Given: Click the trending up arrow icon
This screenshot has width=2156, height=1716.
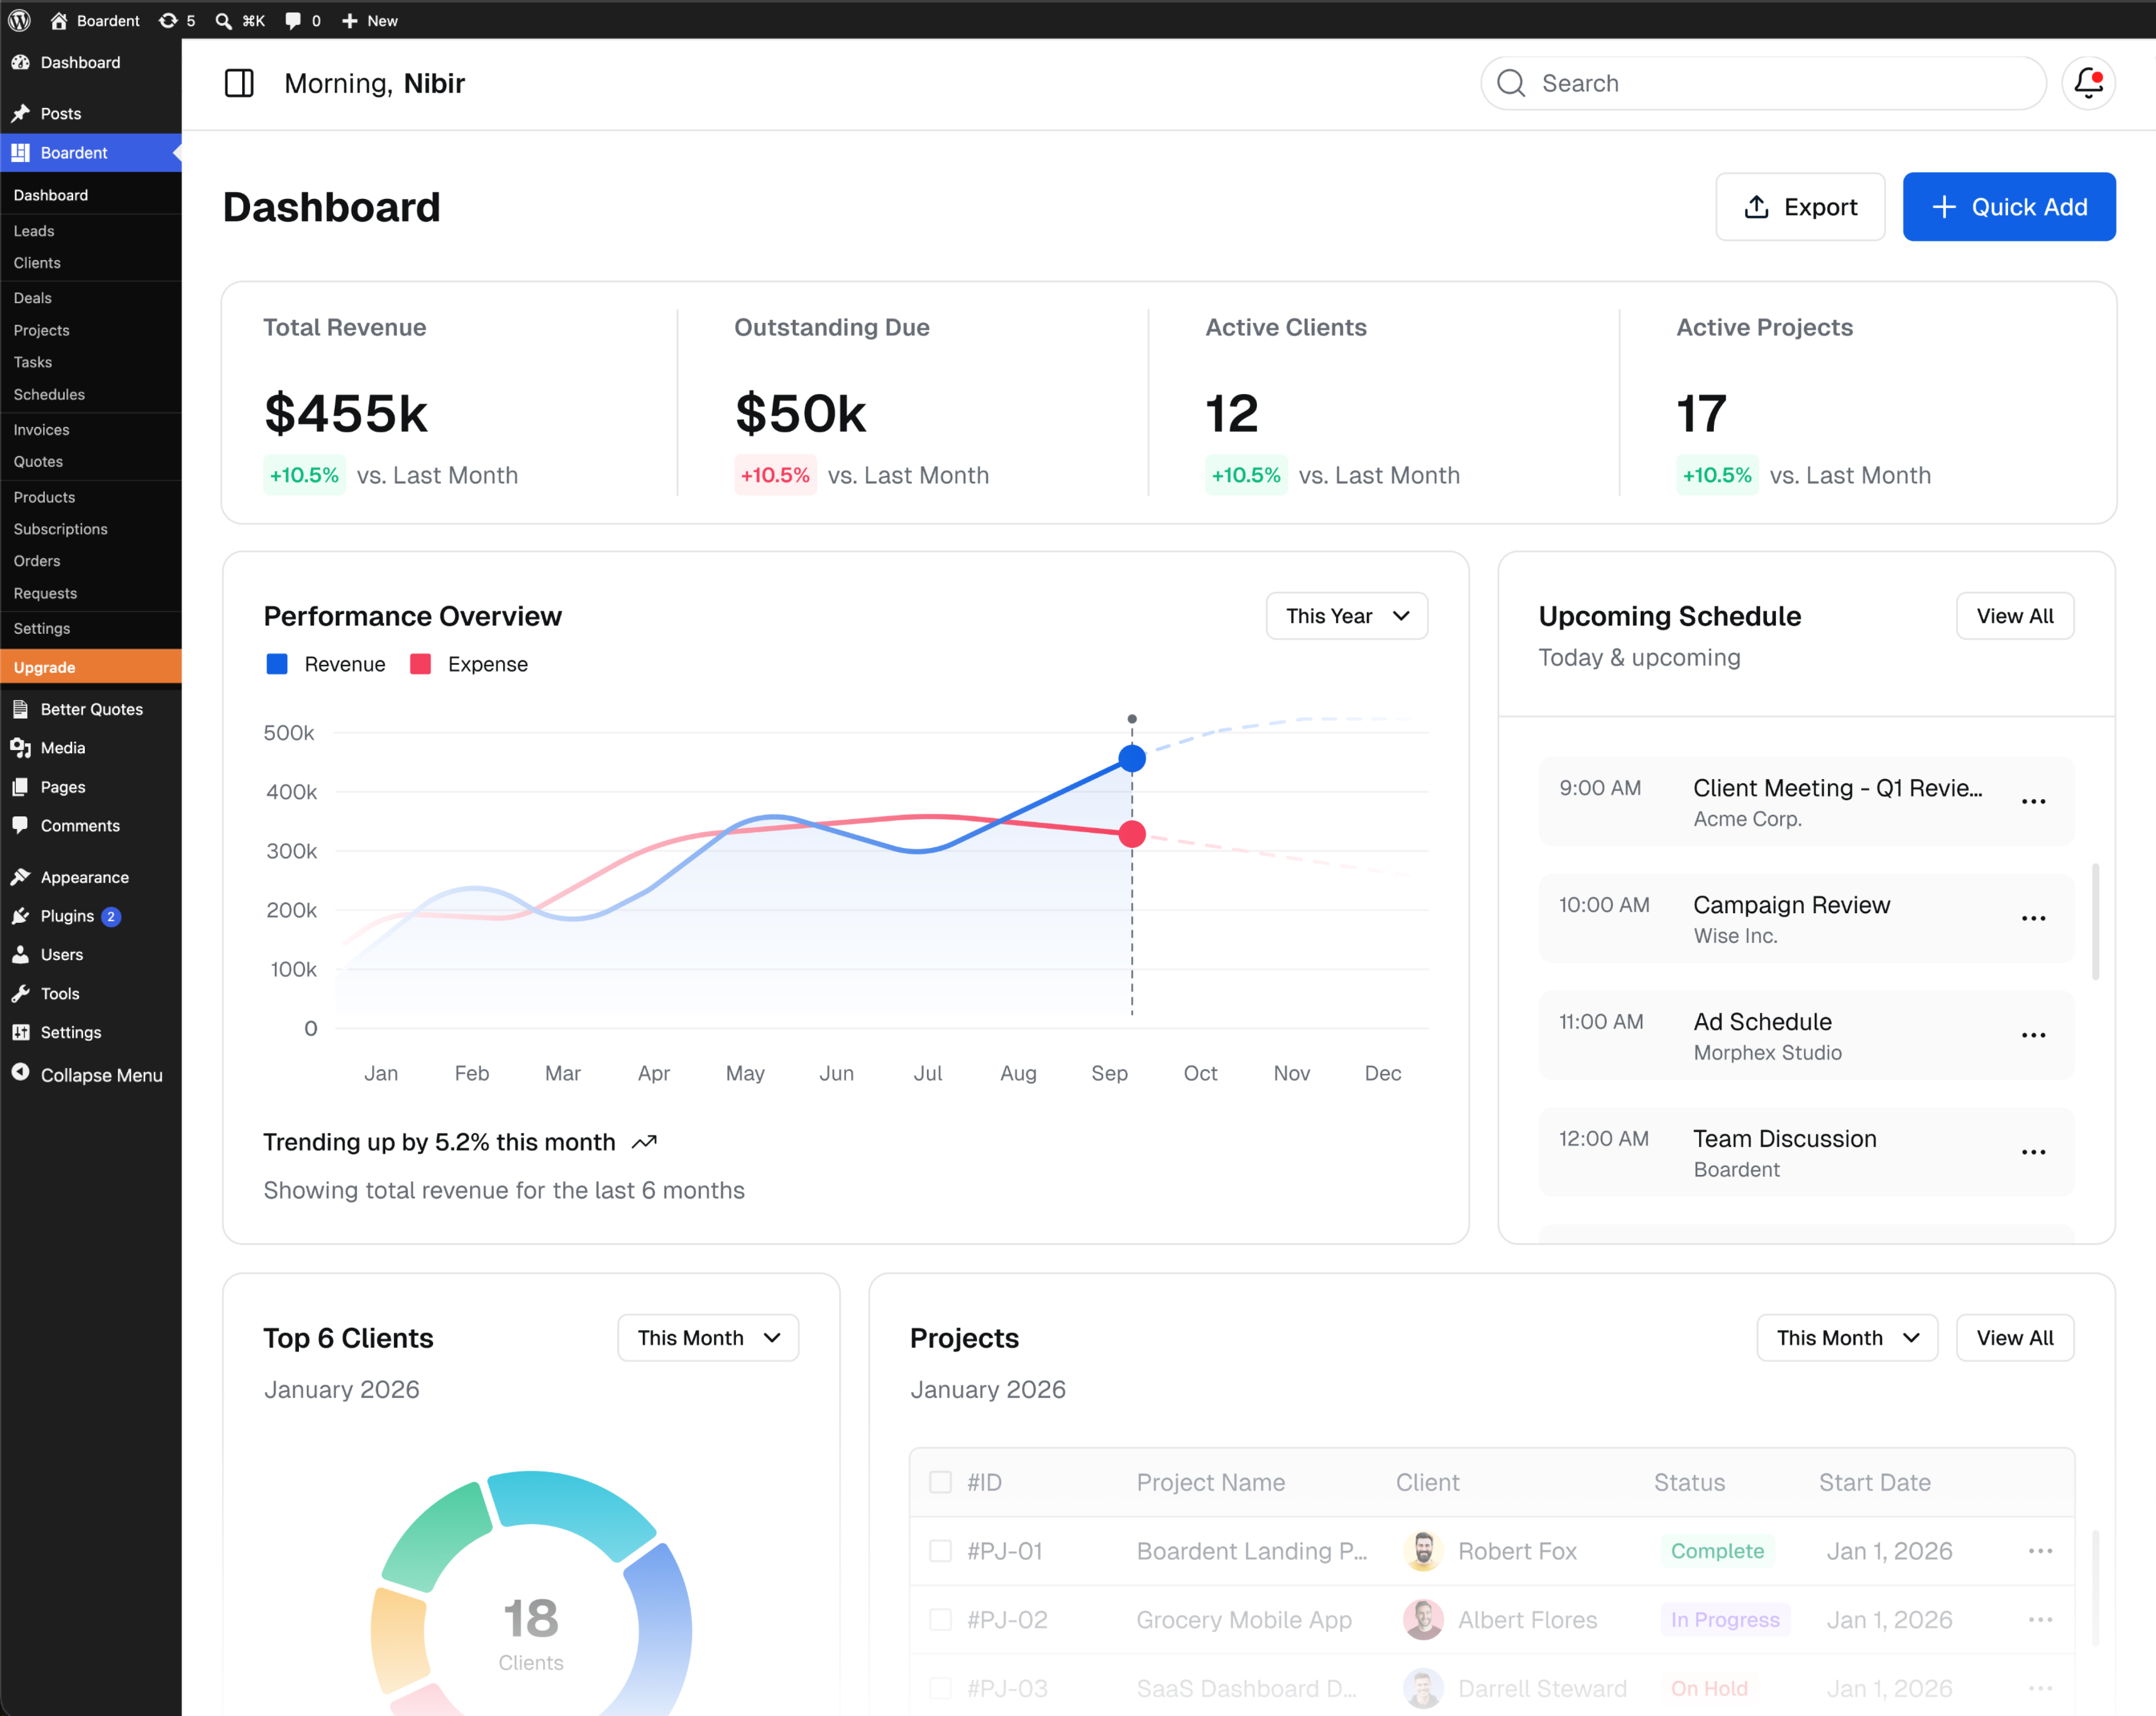Looking at the screenshot, I should coord(645,1142).
